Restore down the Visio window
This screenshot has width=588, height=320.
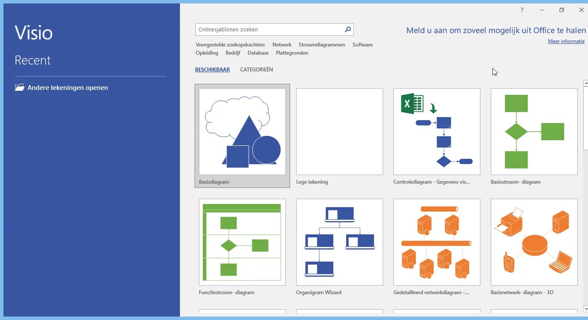562,10
